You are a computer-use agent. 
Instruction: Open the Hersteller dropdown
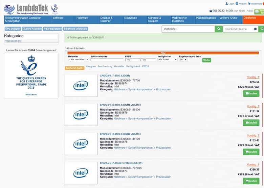pyautogui.click(x=79, y=60)
